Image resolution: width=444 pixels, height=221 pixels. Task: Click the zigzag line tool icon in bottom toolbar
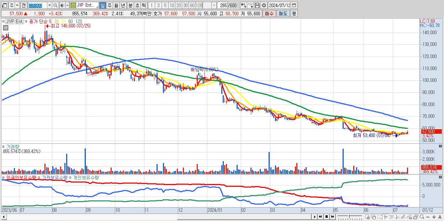tap(397, 217)
